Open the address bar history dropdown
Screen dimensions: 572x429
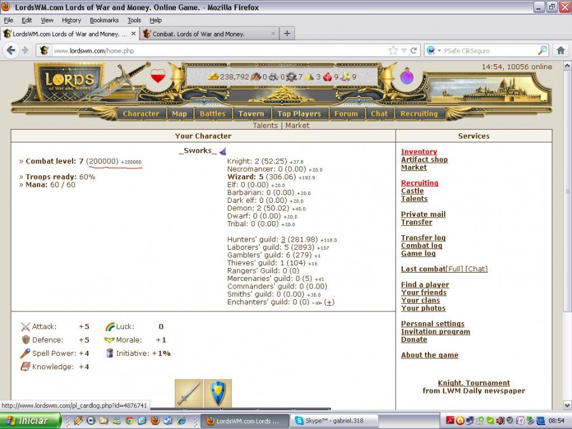click(x=404, y=50)
